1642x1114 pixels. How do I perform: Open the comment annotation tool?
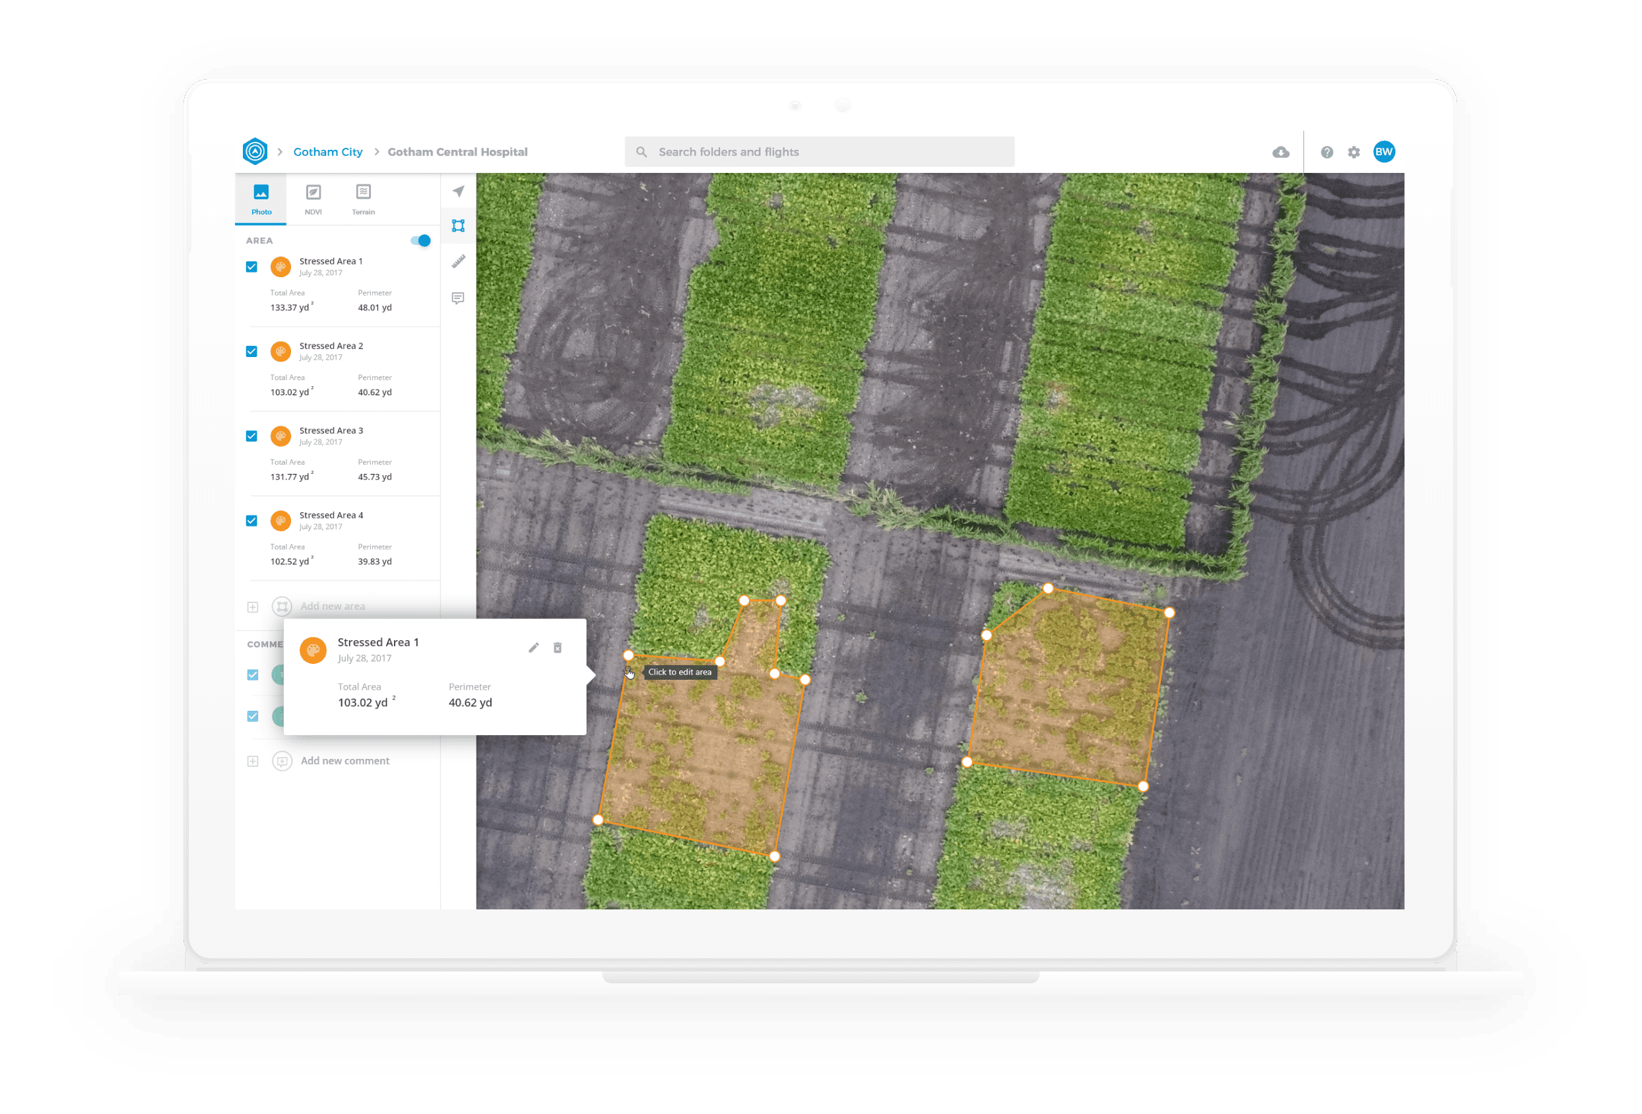[458, 298]
